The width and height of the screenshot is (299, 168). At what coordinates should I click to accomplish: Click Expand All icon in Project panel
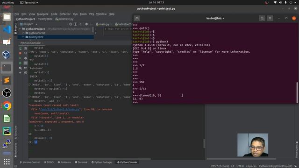(76, 24)
